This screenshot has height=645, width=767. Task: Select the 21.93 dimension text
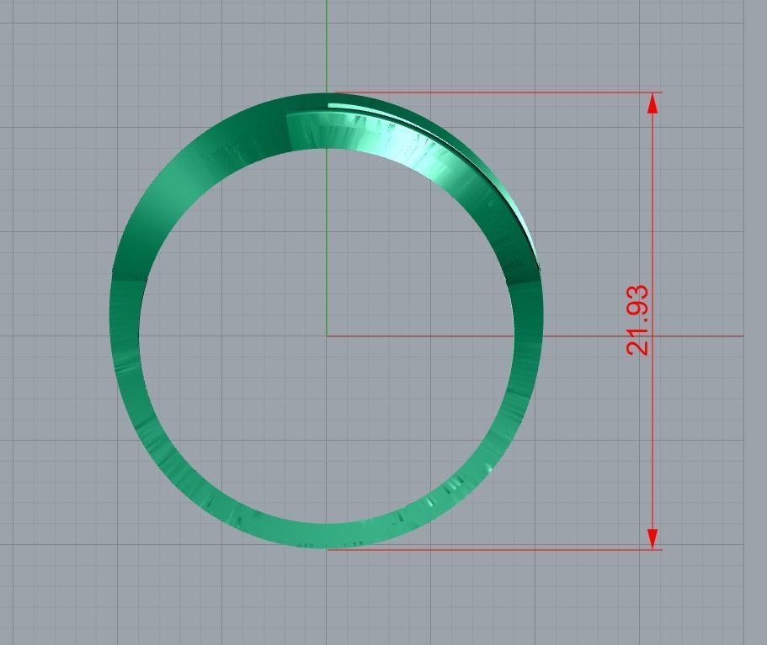[x=637, y=320]
